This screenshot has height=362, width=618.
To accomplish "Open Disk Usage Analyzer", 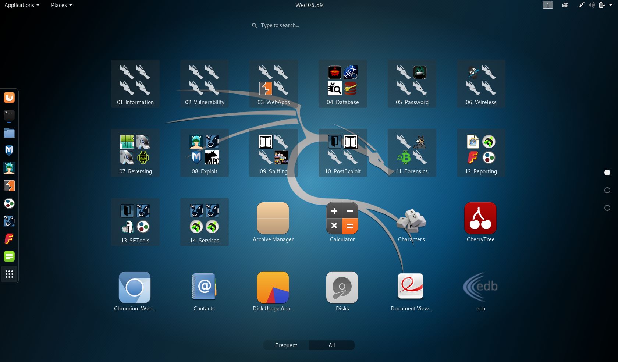I will click(273, 291).
